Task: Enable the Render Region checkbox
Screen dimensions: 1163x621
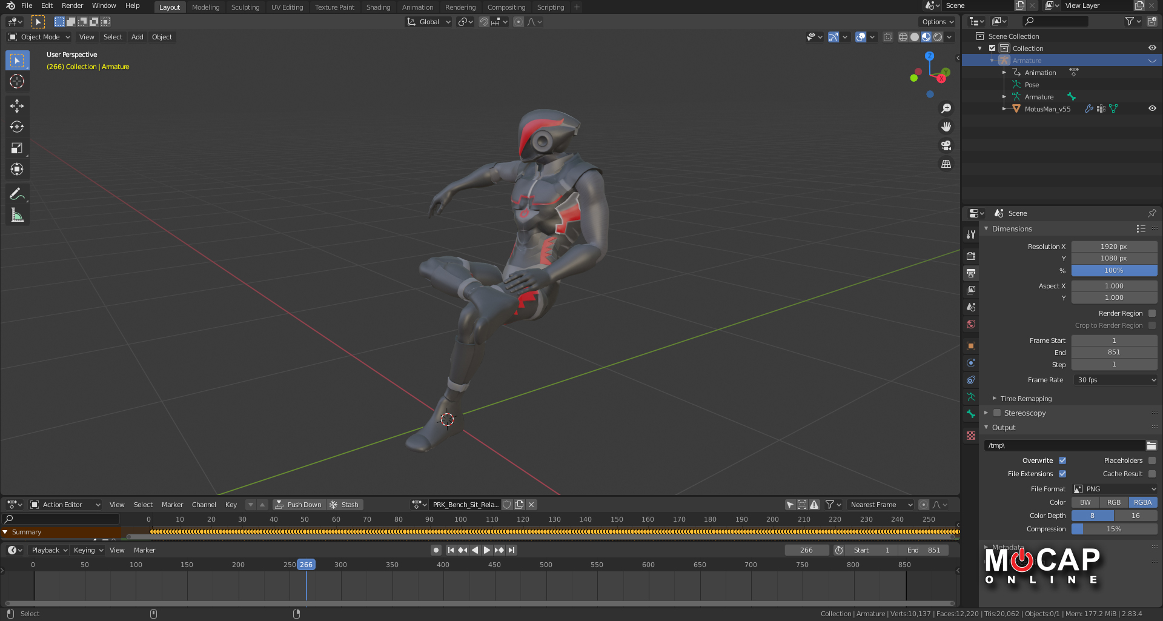Action: click(1151, 313)
